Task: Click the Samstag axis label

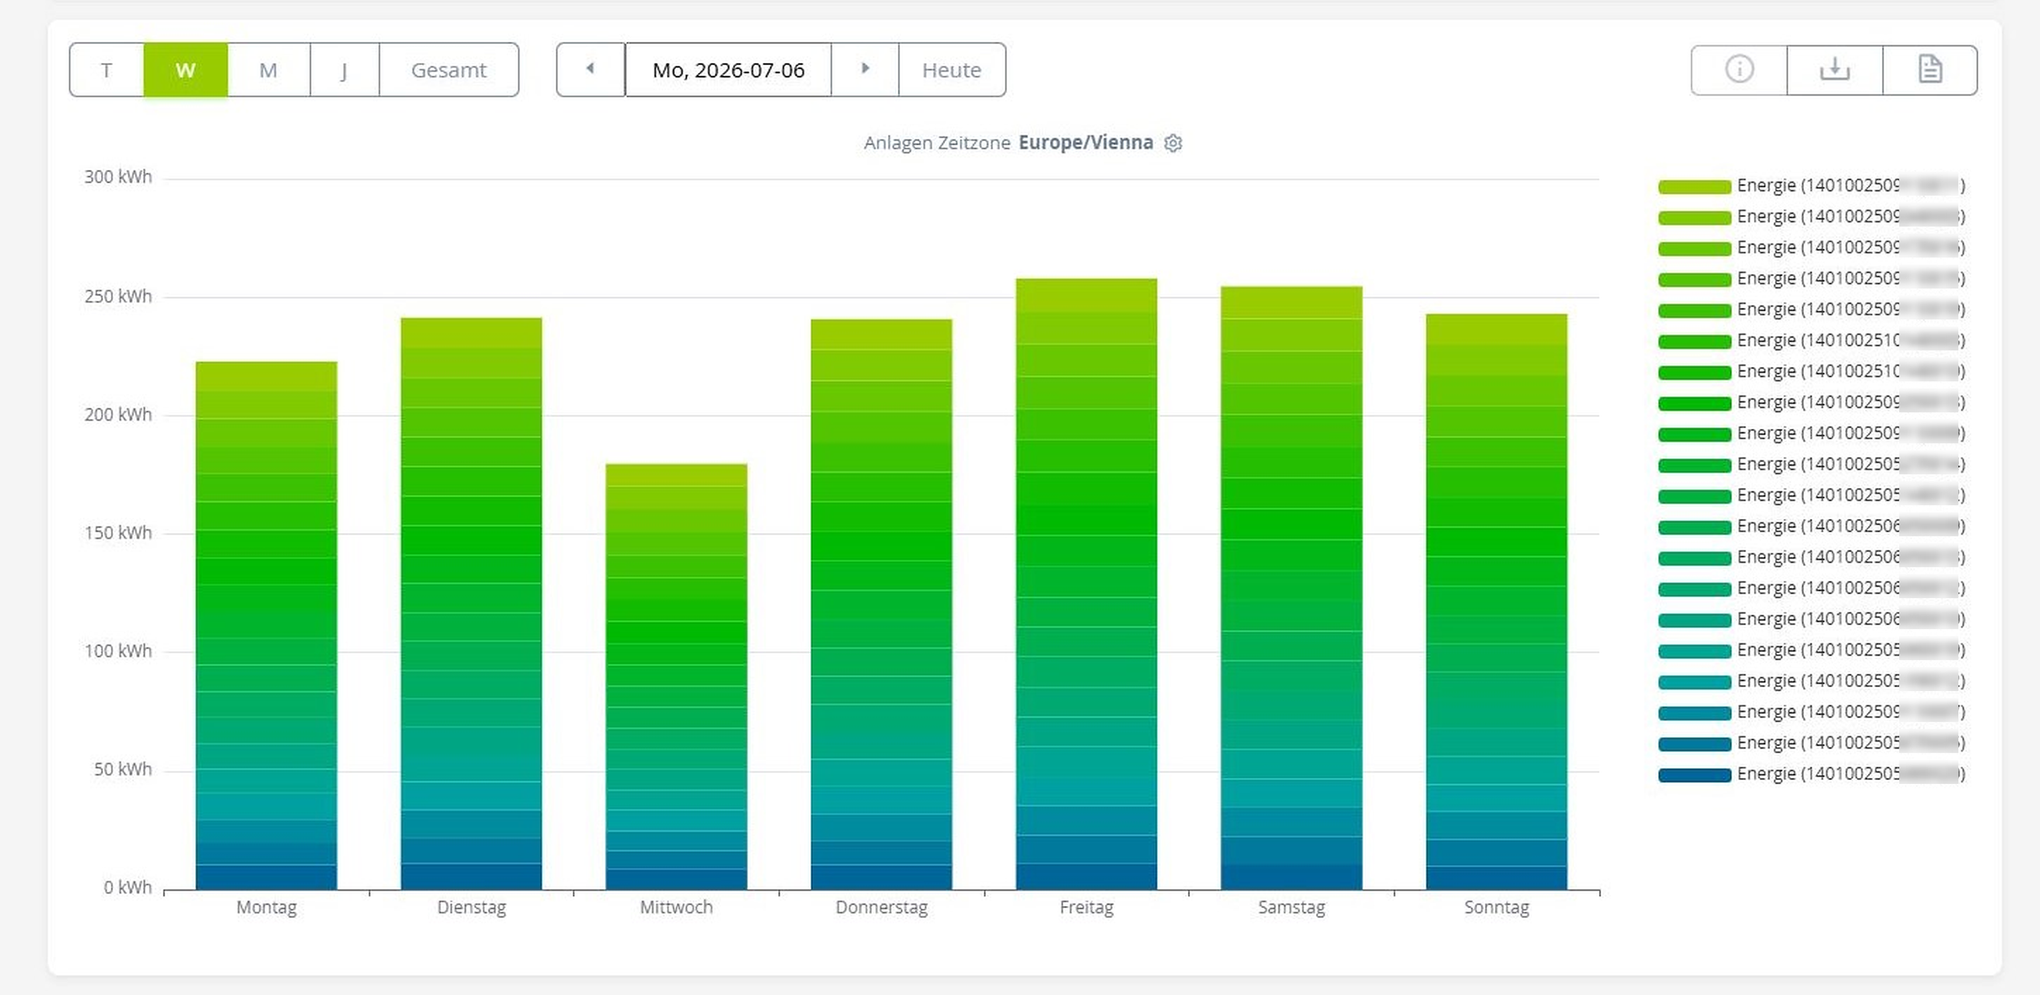Action: [1292, 907]
